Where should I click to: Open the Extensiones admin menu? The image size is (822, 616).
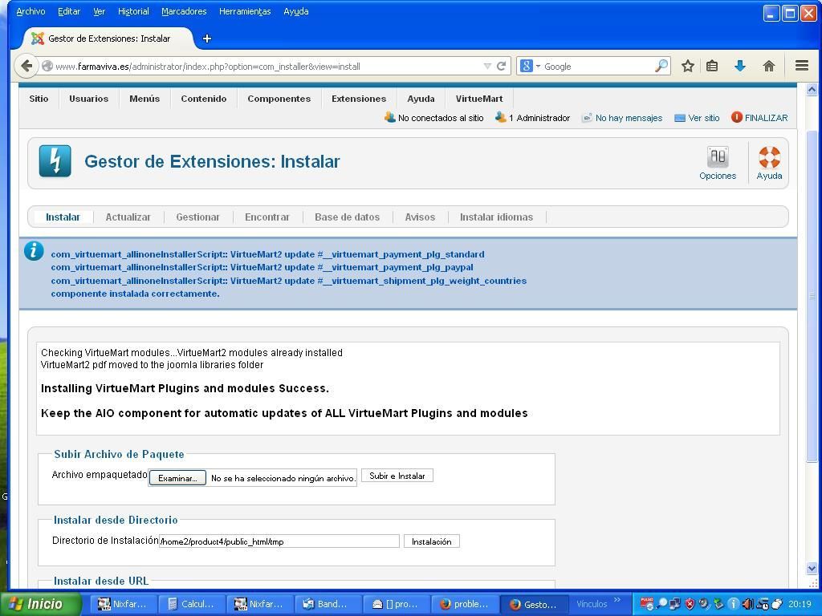[x=359, y=99]
